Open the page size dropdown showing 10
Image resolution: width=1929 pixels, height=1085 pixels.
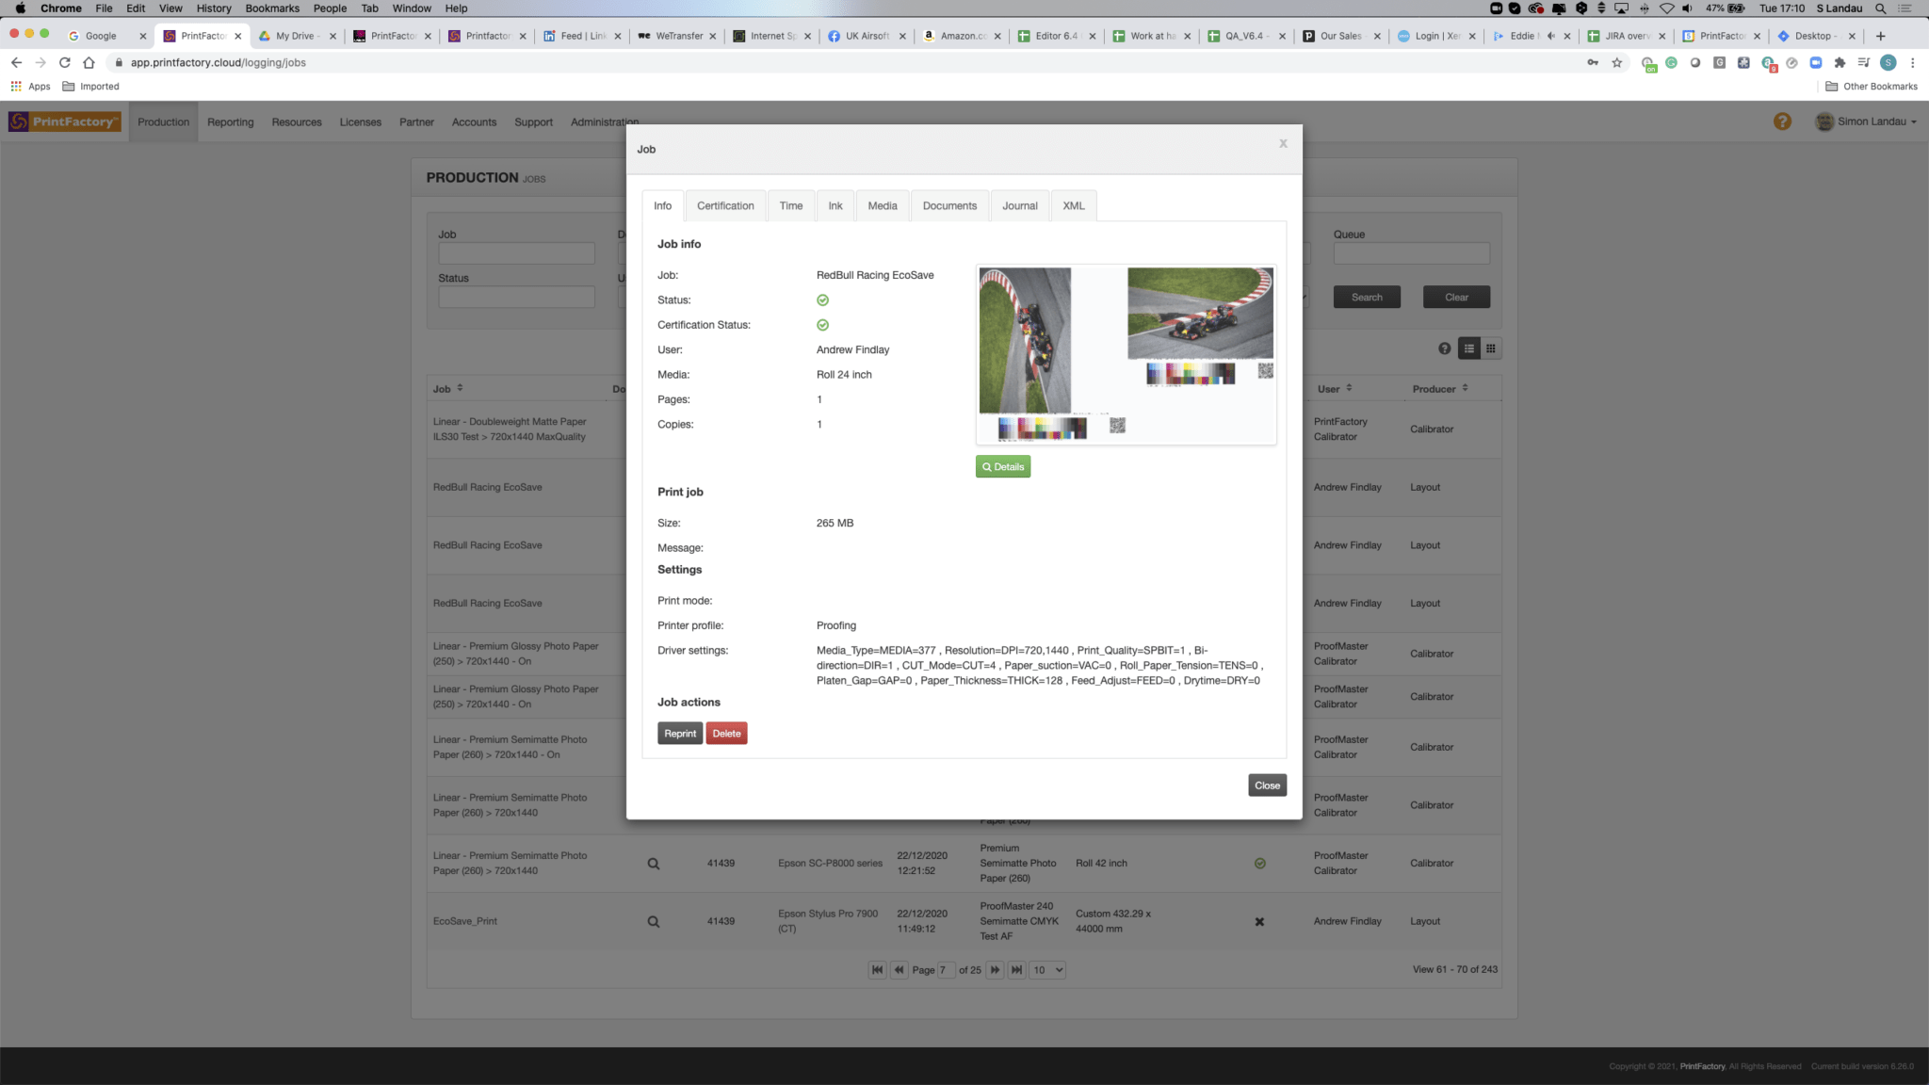coord(1046,969)
